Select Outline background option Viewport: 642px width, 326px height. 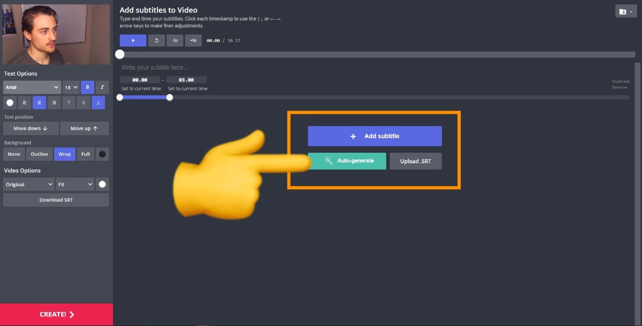(39, 154)
